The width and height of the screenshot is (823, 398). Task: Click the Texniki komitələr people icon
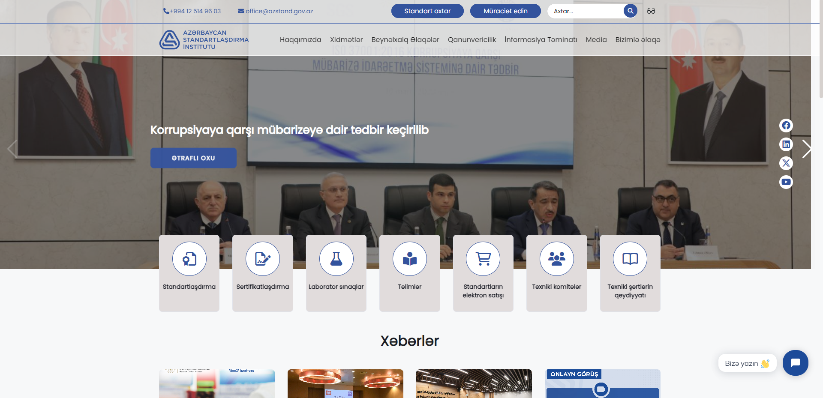point(557,259)
